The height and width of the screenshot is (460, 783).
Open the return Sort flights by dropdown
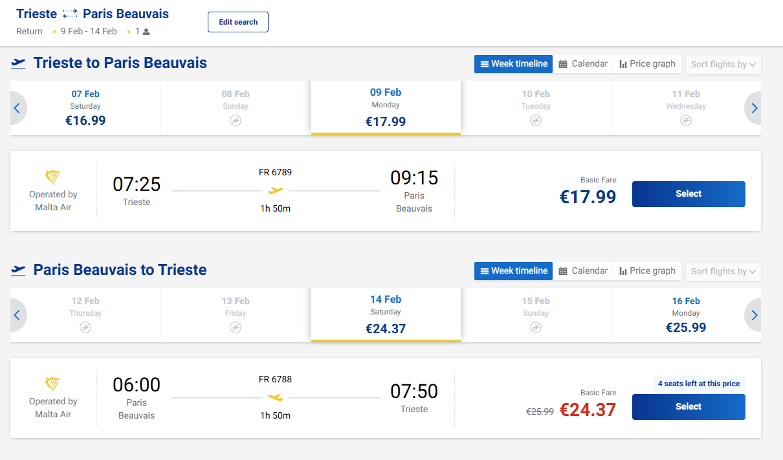(723, 271)
